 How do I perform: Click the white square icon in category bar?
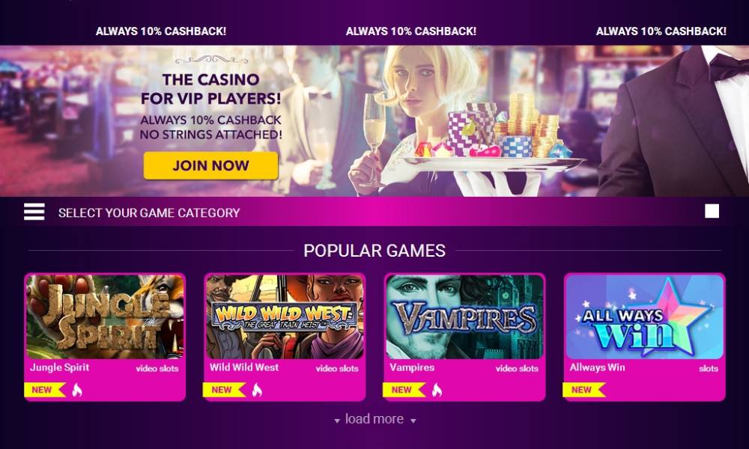[712, 211]
